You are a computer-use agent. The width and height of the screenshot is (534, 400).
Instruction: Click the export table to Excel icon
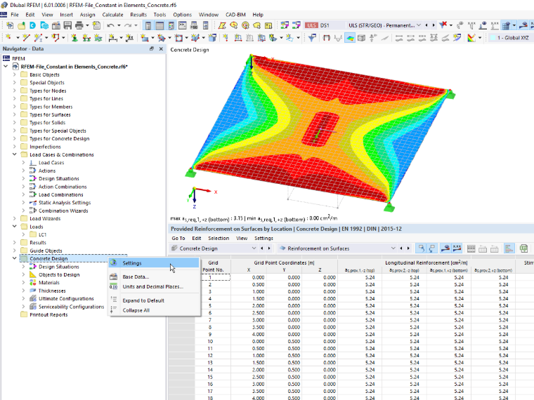point(523,248)
